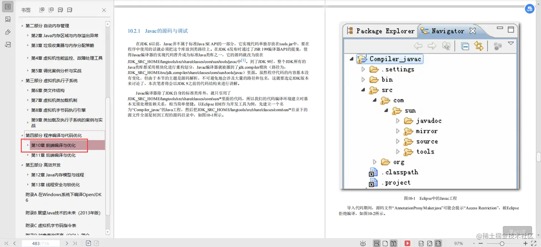
Task: Open the page thumbnails sidebar icon
Action: 8,19
